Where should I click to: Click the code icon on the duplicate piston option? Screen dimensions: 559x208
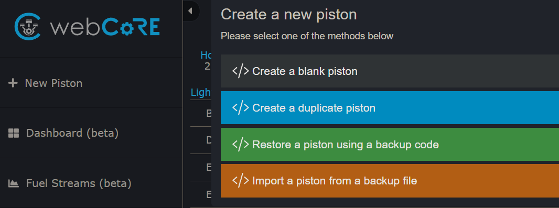tap(241, 107)
